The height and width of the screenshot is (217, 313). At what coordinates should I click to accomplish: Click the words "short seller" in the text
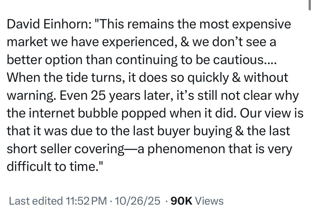(38, 149)
